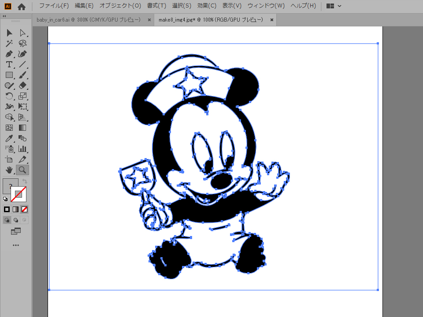Select the Blend tool
The width and height of the screenshot is (423, 317).
click(22, 138)
